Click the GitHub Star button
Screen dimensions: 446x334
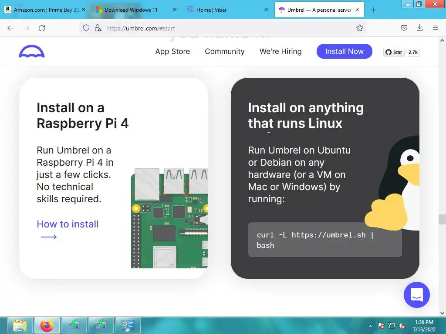394,52
